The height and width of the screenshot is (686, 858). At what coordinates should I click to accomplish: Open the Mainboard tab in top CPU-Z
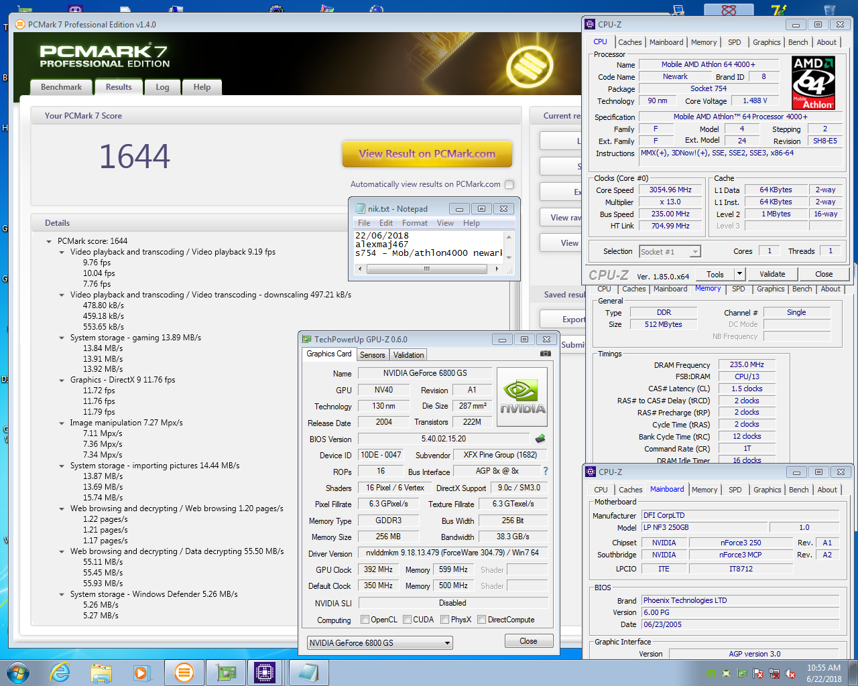coord(666,42)
